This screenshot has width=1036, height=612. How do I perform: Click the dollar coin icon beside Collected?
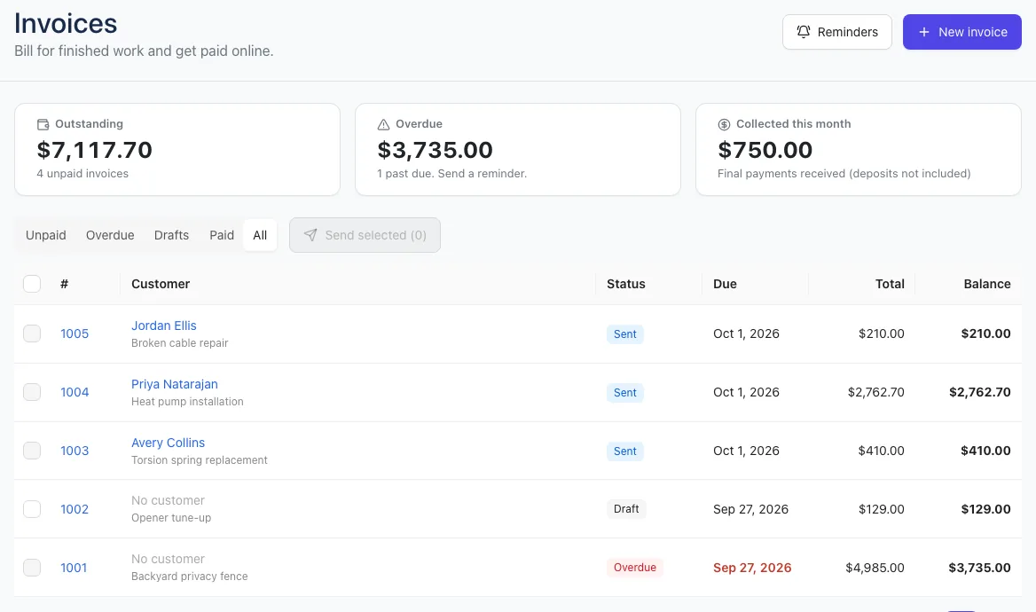[724, 124]
